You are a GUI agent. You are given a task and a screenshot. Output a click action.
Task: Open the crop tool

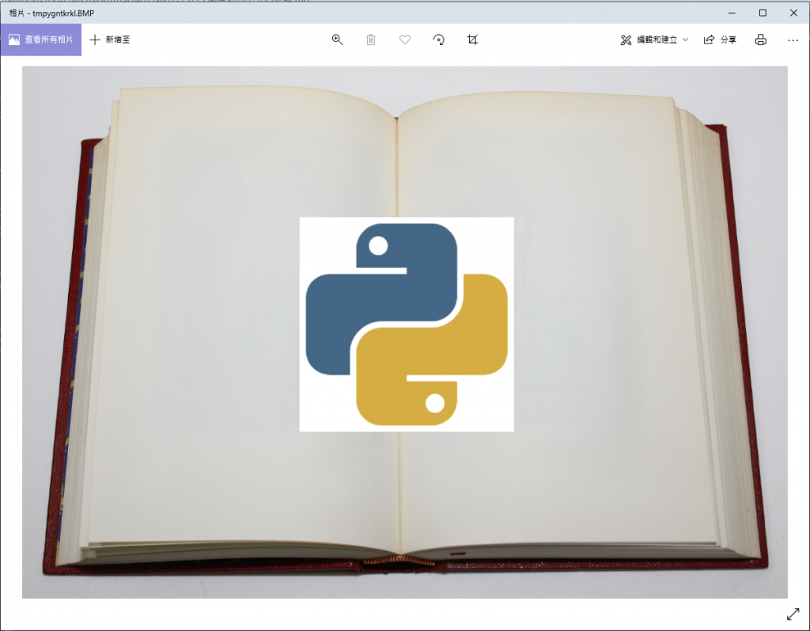tap(472, 40)
